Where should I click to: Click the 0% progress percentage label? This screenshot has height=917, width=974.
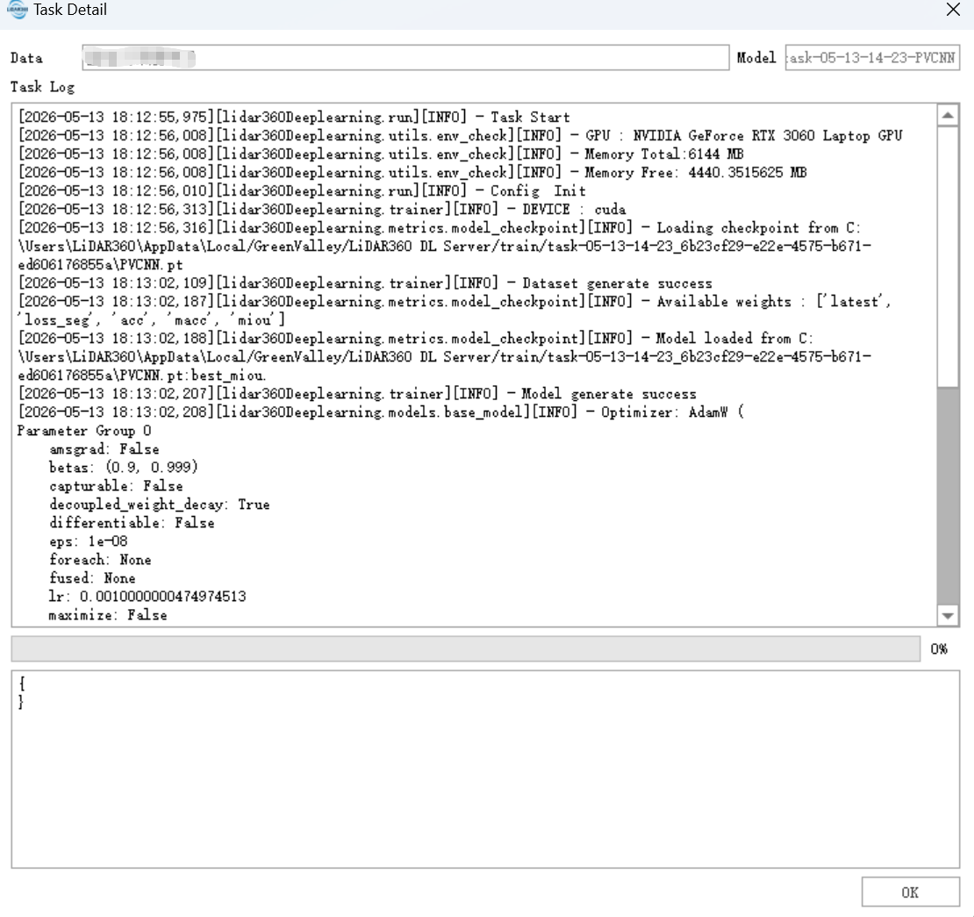tap(939, 649)
